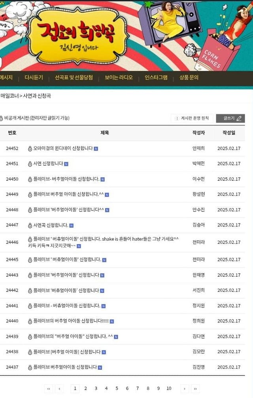Viewport: 253px width, 398px height.
Task: Jump to last page with double-right arrow
Action: 195,388
